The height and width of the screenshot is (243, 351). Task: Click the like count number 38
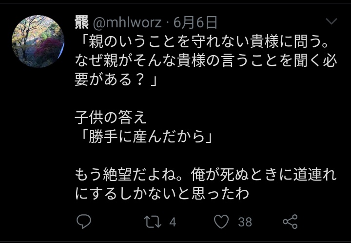(245, 222)
